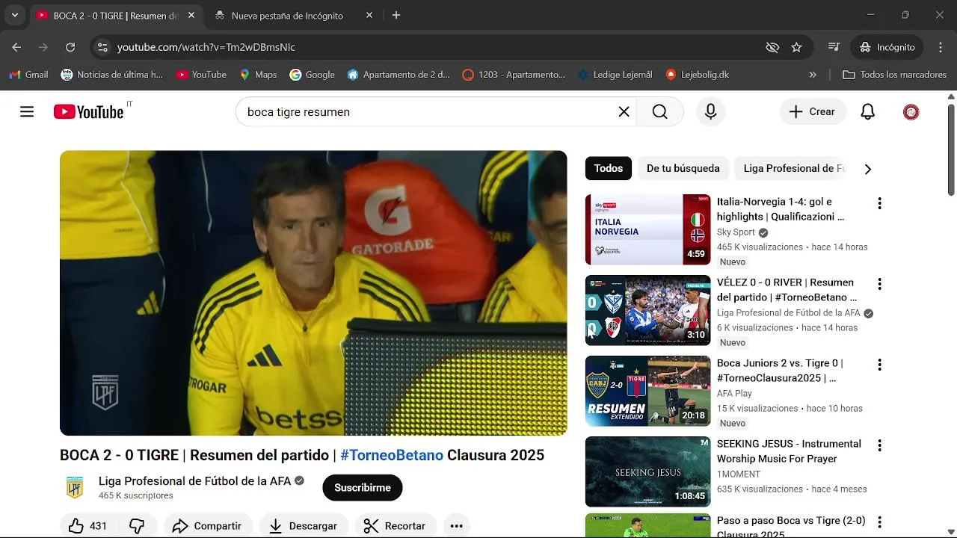Open options menu for Boca Juniors 2 vs. Tigre video
This screenshot has width=957, height=538.
tap(879, 365)
